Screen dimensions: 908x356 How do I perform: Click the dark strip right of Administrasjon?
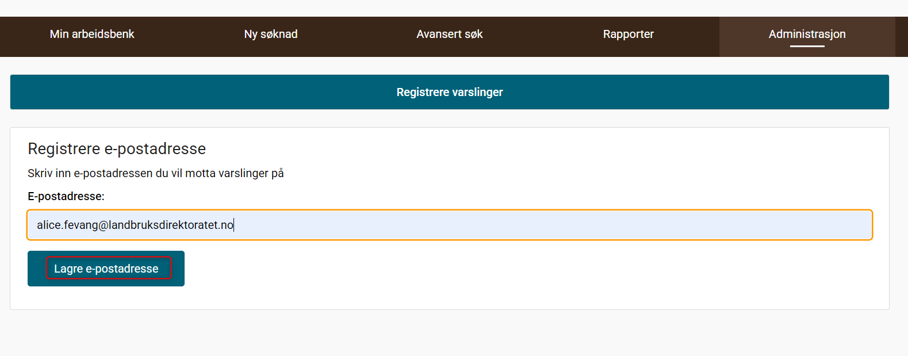[x=902, y=37]
